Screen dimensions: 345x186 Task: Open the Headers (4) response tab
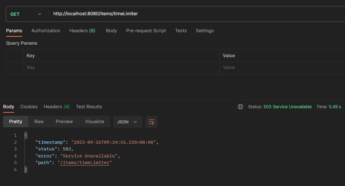pyautogui.click(x=56, y=107)
